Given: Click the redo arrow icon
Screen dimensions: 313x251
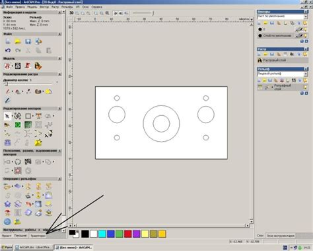Looking at the screenshot, I should point(18,50).
